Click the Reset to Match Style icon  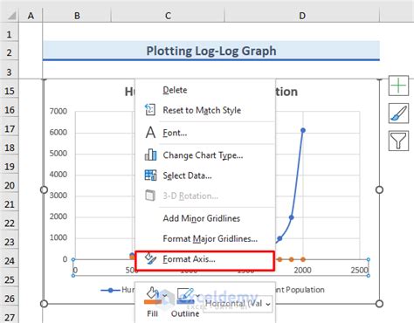coord(150,110)
